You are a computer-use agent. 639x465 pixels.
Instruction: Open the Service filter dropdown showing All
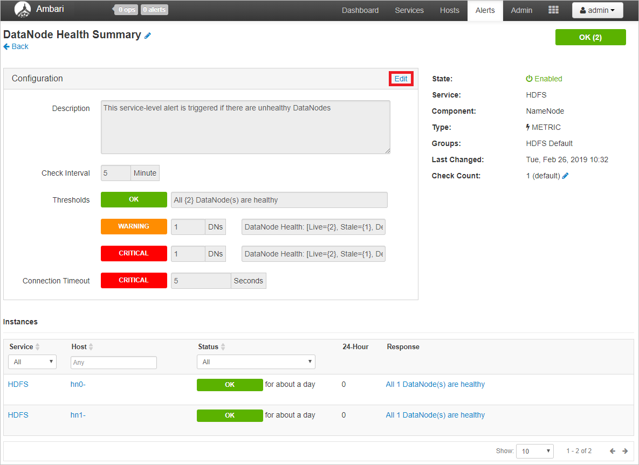click(32, 362)
